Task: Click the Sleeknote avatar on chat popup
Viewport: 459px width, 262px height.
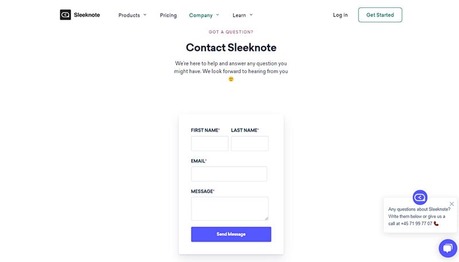Action: tap(420, 197)
